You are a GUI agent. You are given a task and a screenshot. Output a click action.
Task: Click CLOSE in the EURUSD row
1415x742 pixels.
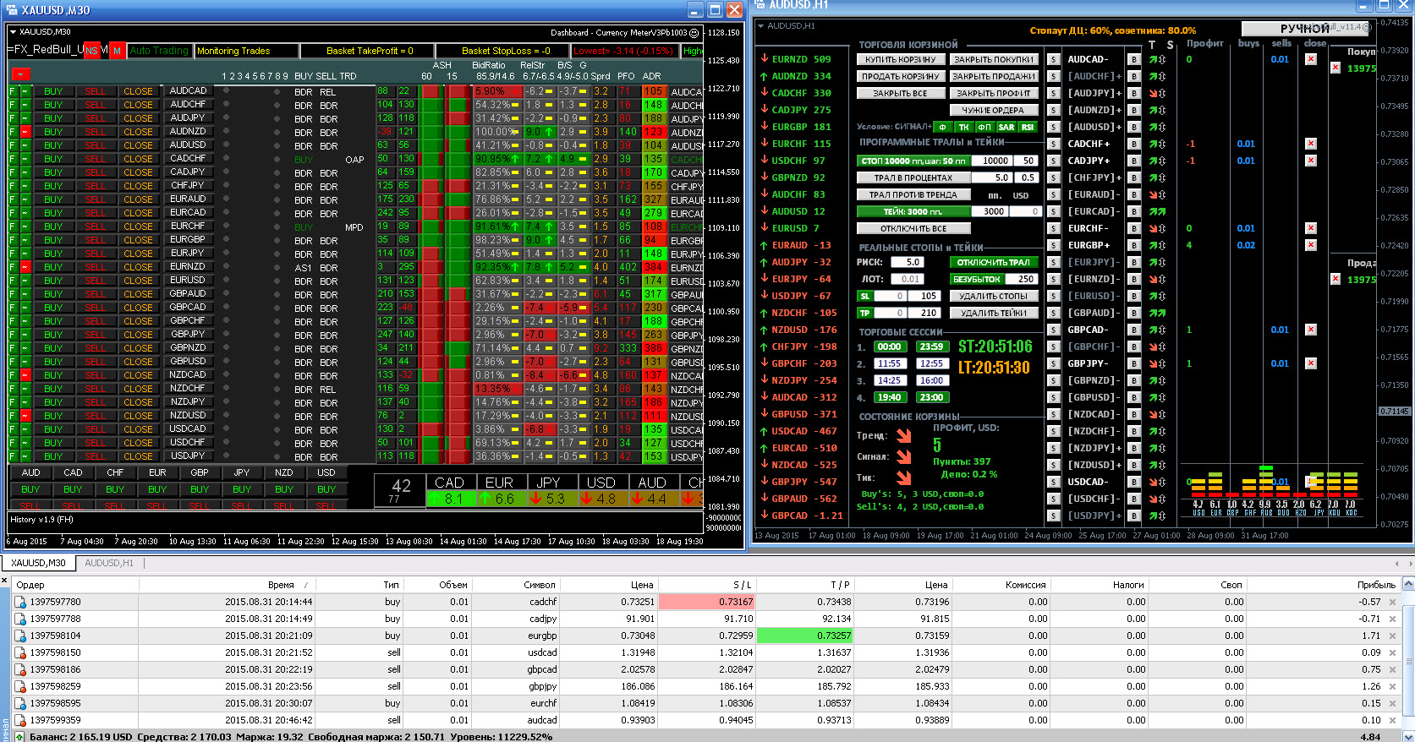coord(139,281)
